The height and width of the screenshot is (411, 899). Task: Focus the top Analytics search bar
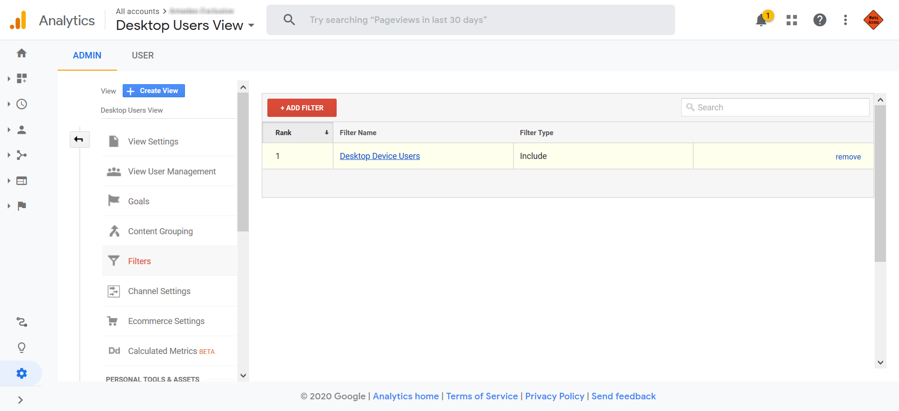tap(471, 20)
